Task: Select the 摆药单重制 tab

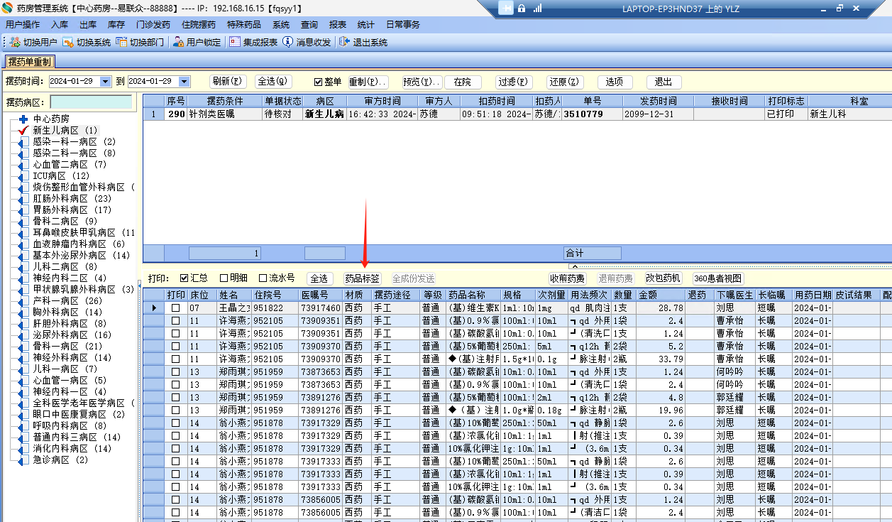Action: point(30,62)
